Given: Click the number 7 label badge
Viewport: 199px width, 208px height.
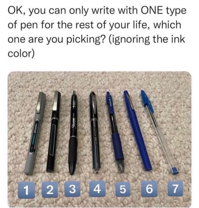Looking at the screenshot, I should pos(175,188).
